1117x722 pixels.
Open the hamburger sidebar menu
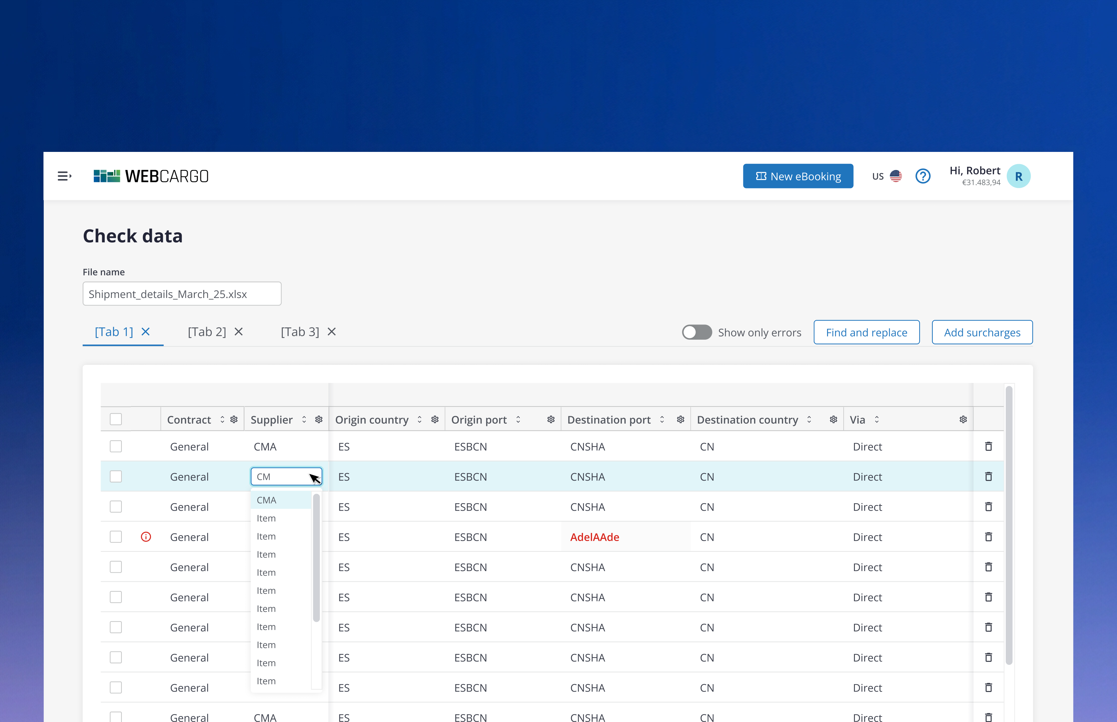[65, 176]
